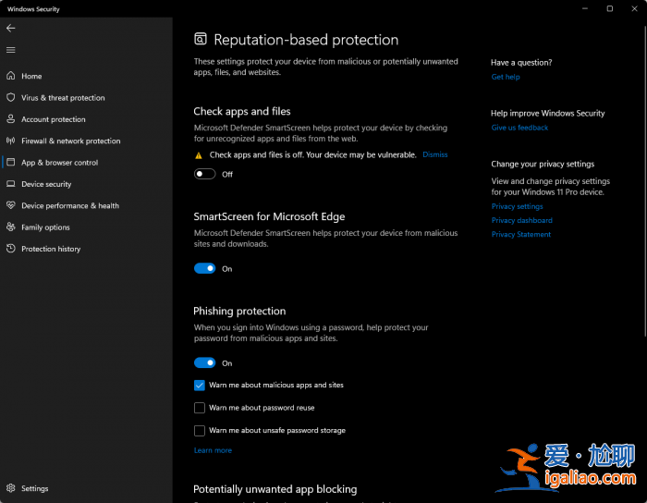Open the Privacy dashboard link
The width and height of the screenshot is (647, 503).
click(x=521, y=220)
